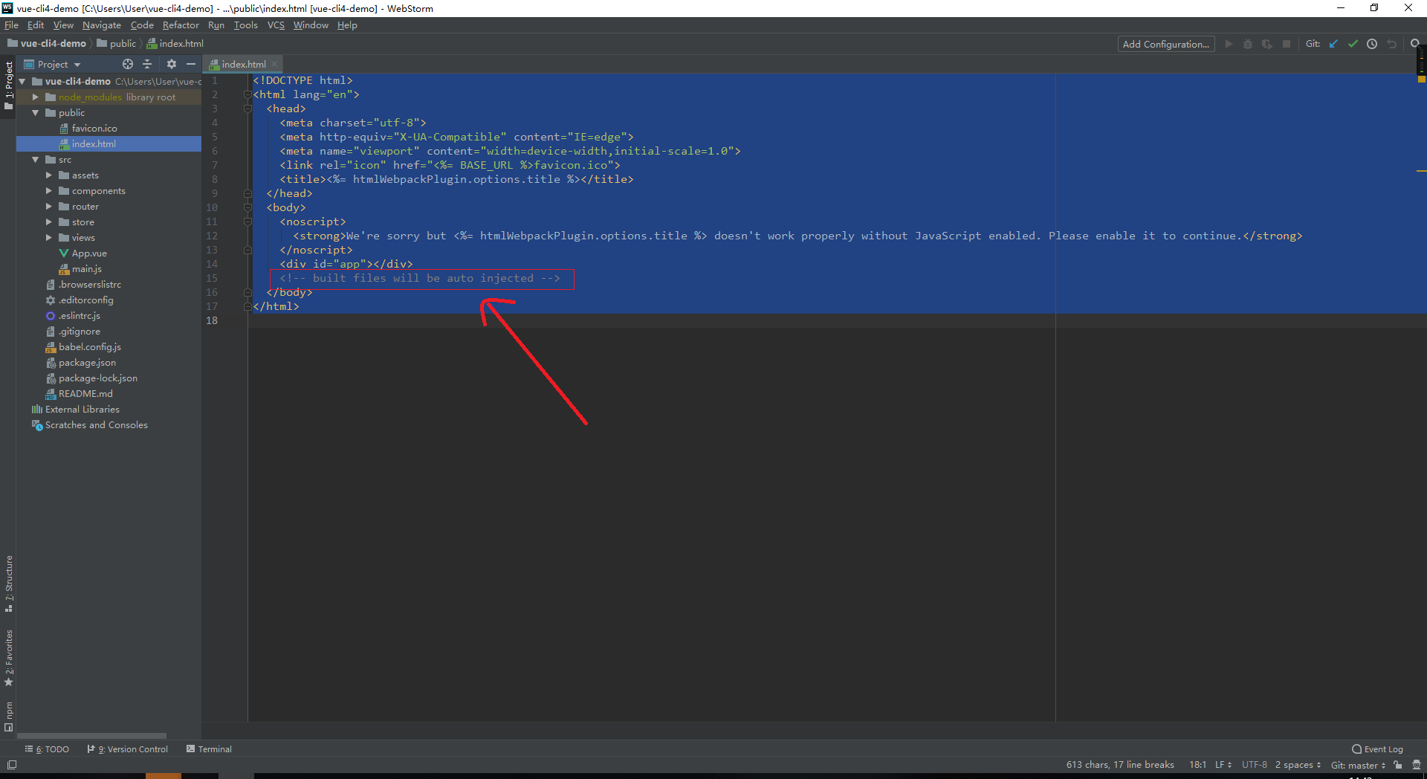Show Git history clock icon
The width and height of the screenshot is (1427, 779).
click(x=1372, y=44)
